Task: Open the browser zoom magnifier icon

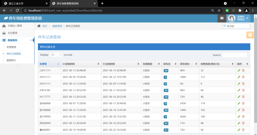Action: tap(212, 11)
